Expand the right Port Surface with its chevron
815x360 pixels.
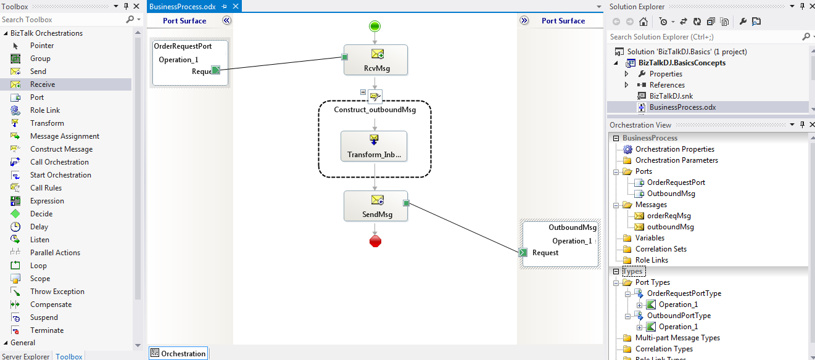point(524,20)
